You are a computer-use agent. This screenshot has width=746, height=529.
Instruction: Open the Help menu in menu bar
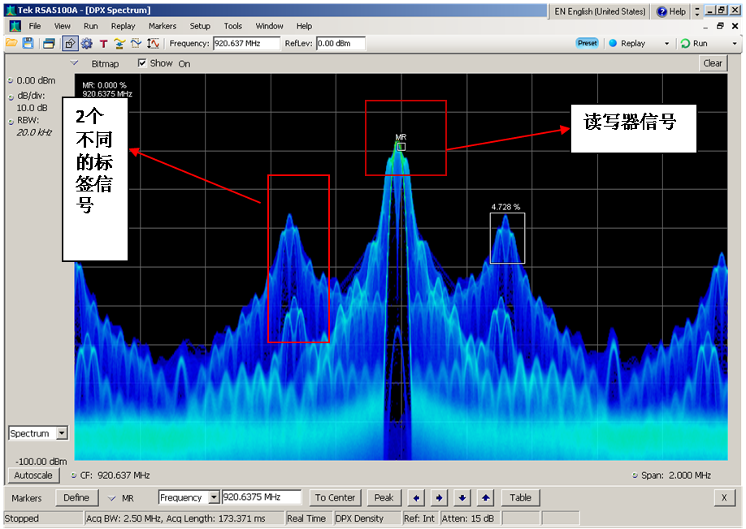click(x=304, y=26)
